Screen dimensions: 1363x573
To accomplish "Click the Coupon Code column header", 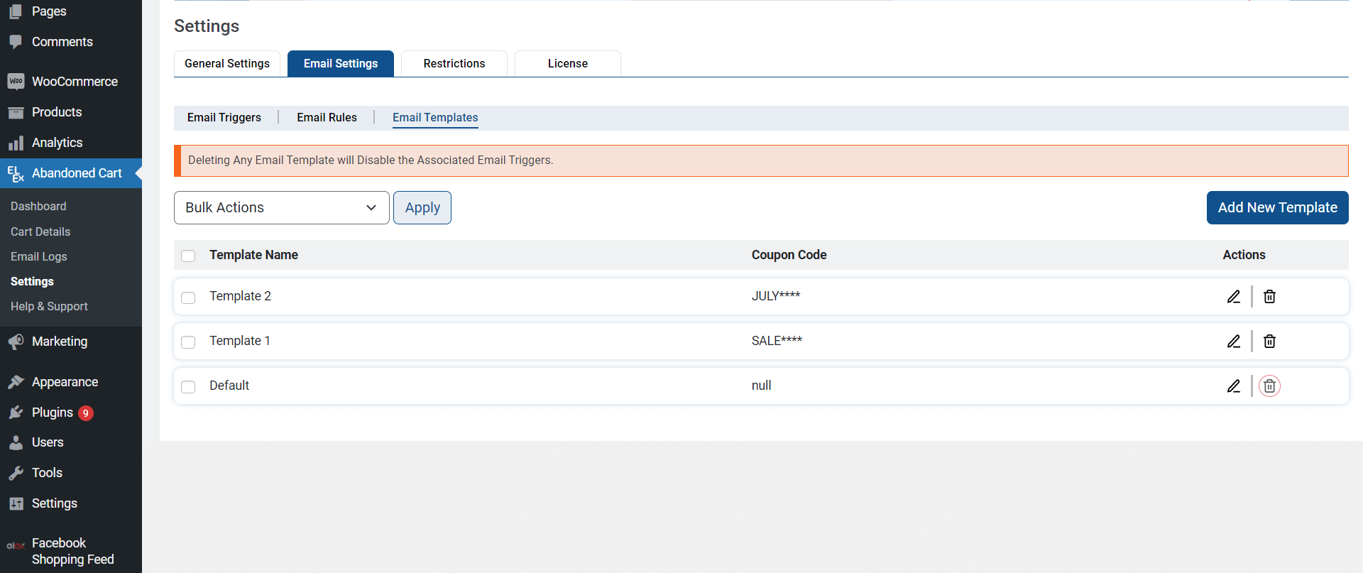I will coord(789,255).
